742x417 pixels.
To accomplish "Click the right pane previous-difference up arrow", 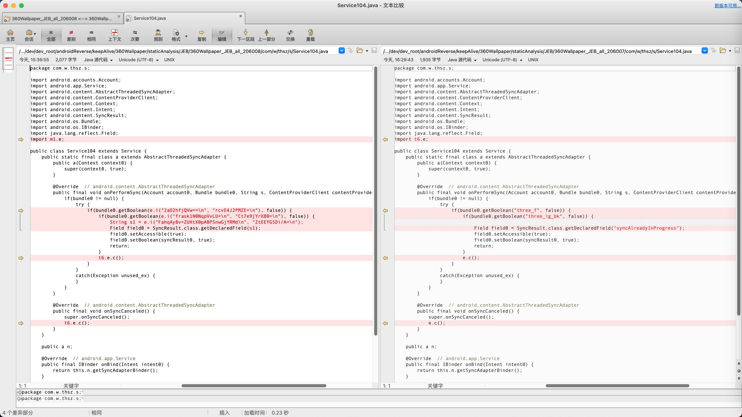I will 739,364.
